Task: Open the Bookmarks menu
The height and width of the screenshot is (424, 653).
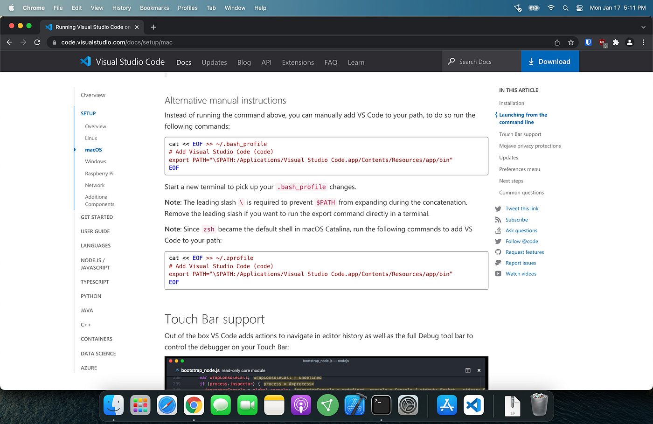Action: (154, 7)
